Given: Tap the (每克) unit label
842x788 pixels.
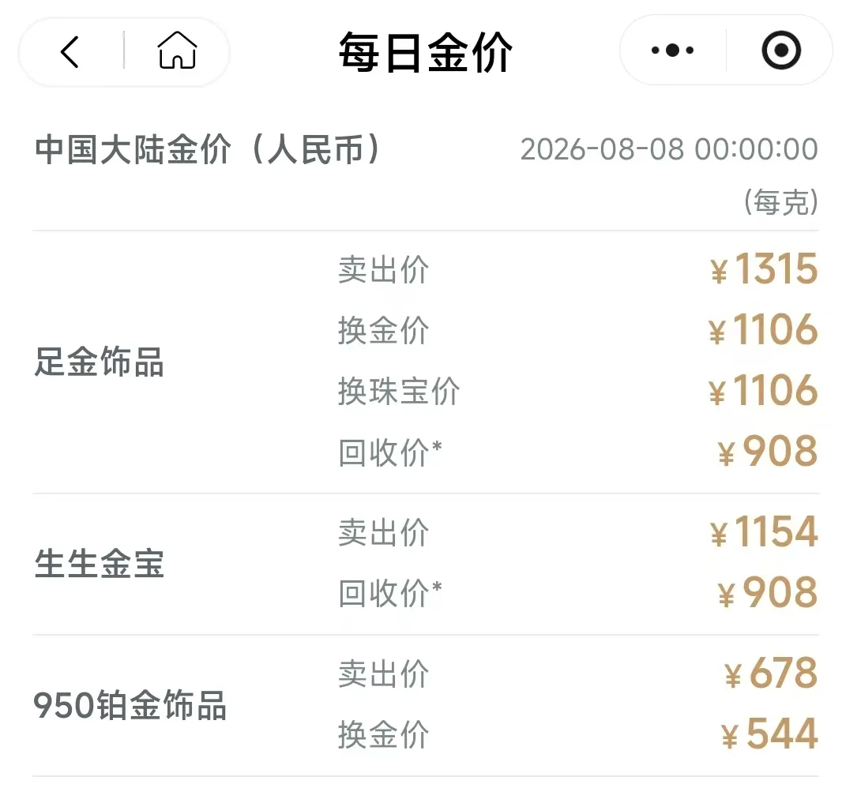Looking at the screenshot, I should (780, 202).
